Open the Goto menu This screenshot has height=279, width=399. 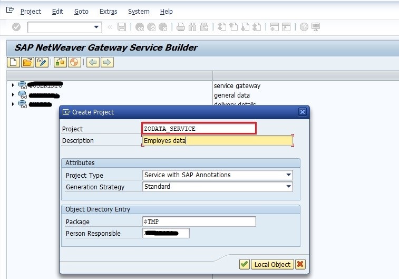tap(81, 12)
